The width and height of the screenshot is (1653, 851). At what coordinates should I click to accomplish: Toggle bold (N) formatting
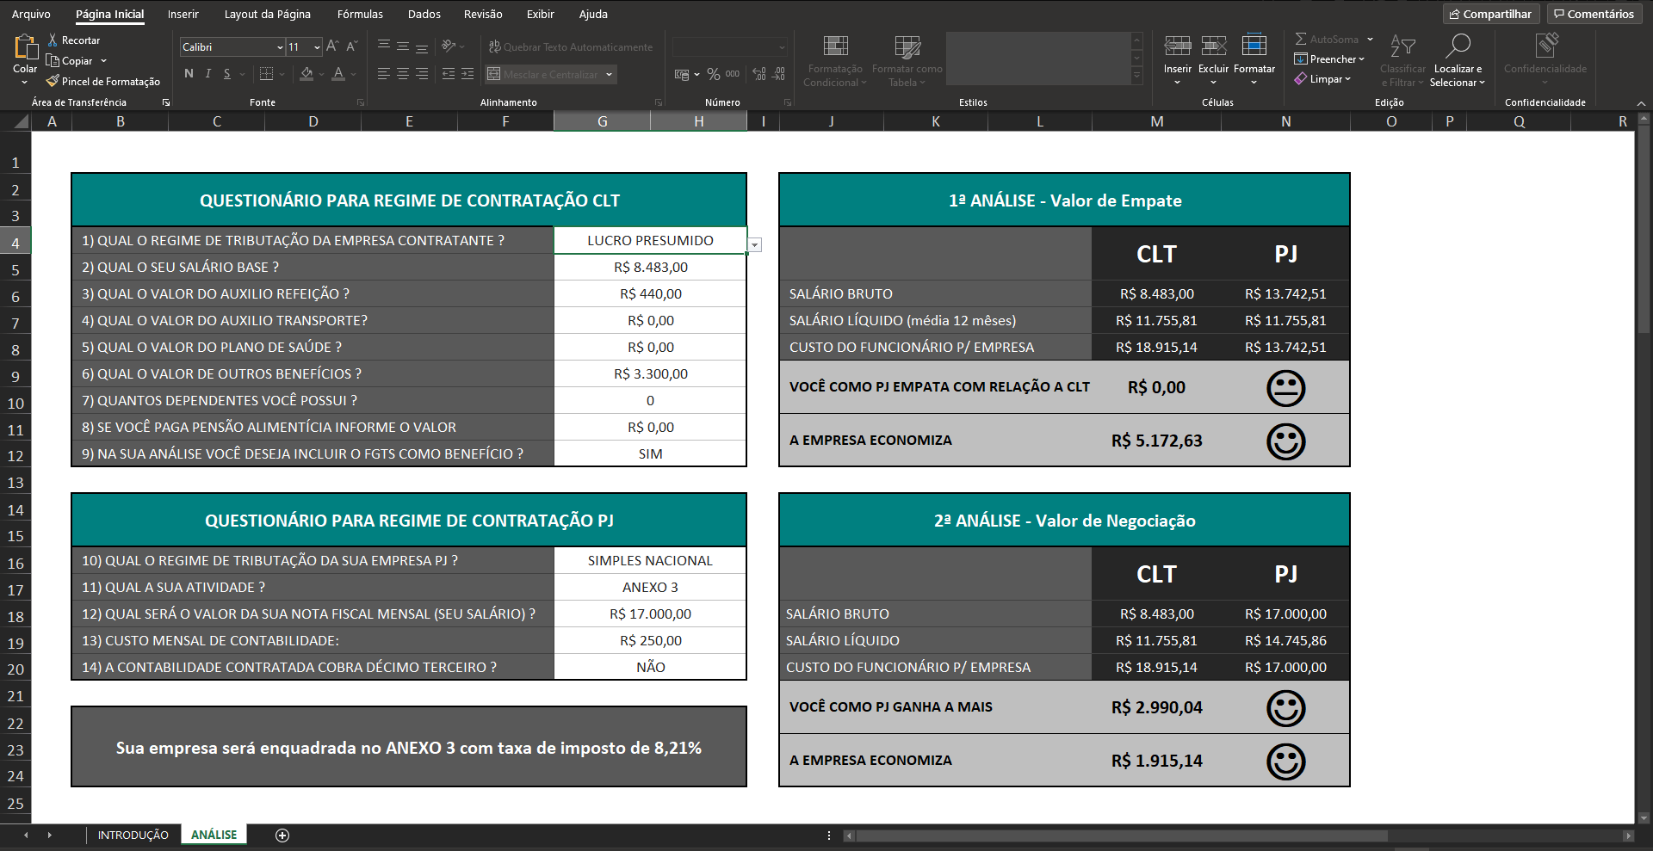click(x=189, y=74)
